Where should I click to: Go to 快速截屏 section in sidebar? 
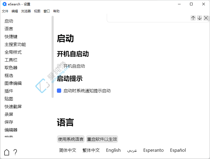click(13, 107)
